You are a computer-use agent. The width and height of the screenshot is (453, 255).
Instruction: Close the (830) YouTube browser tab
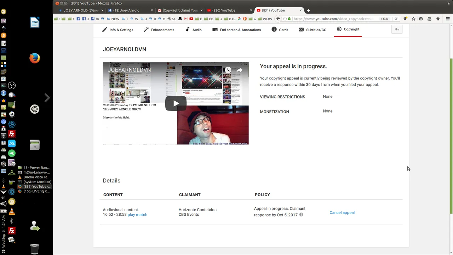point(251,10)
